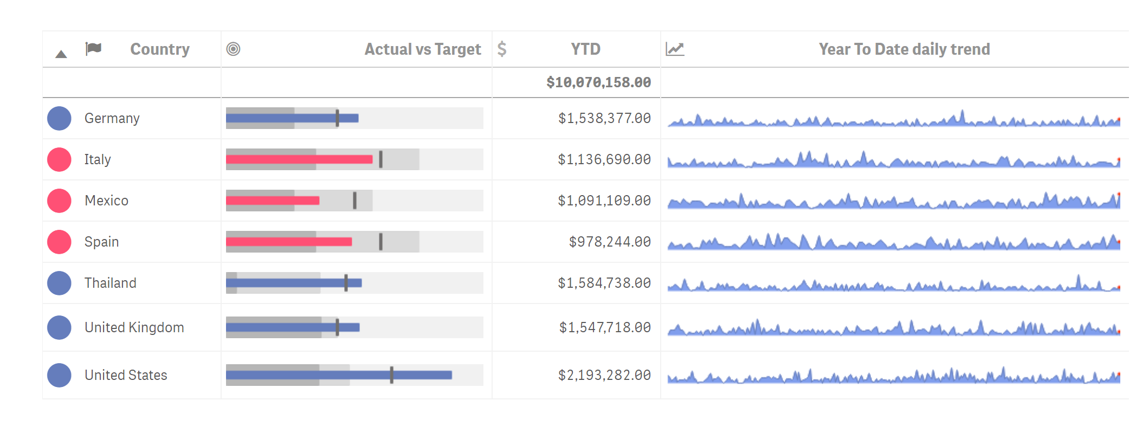Select the United Kingdom country name
Screen dimensions: 1136x439
point(134,327)
